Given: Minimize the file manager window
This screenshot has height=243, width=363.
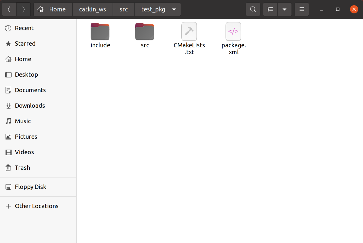Looking at the screenshot, I should (x=321, y=9).
